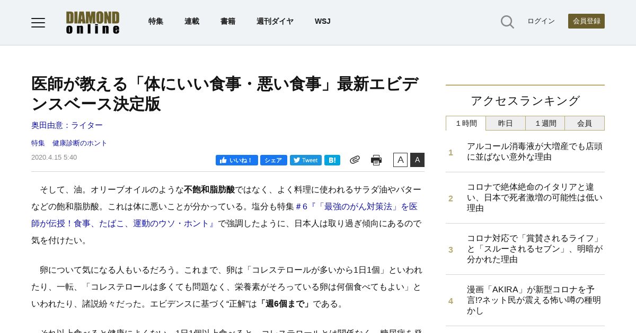Open ranking 1 アルコール消毒液 article
The width and height of the screenshot is (636, 333).
[x=534, y=152]
